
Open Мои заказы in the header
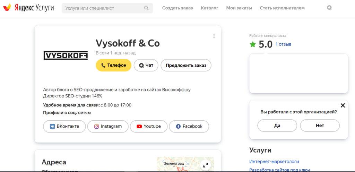239,8
